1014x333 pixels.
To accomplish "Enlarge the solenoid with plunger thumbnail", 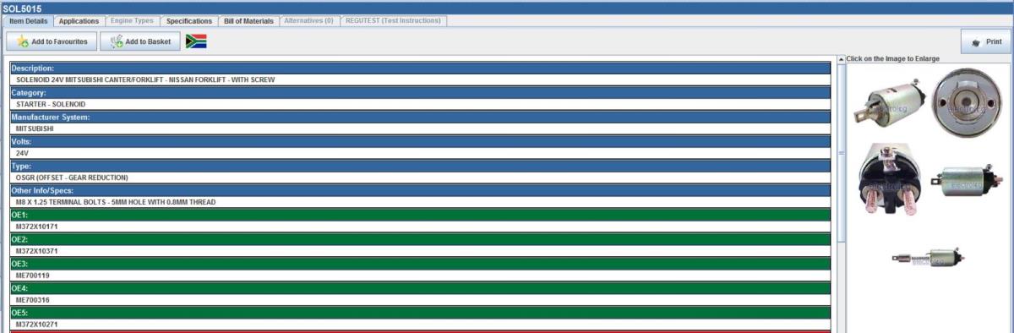I will pos(928,258).
